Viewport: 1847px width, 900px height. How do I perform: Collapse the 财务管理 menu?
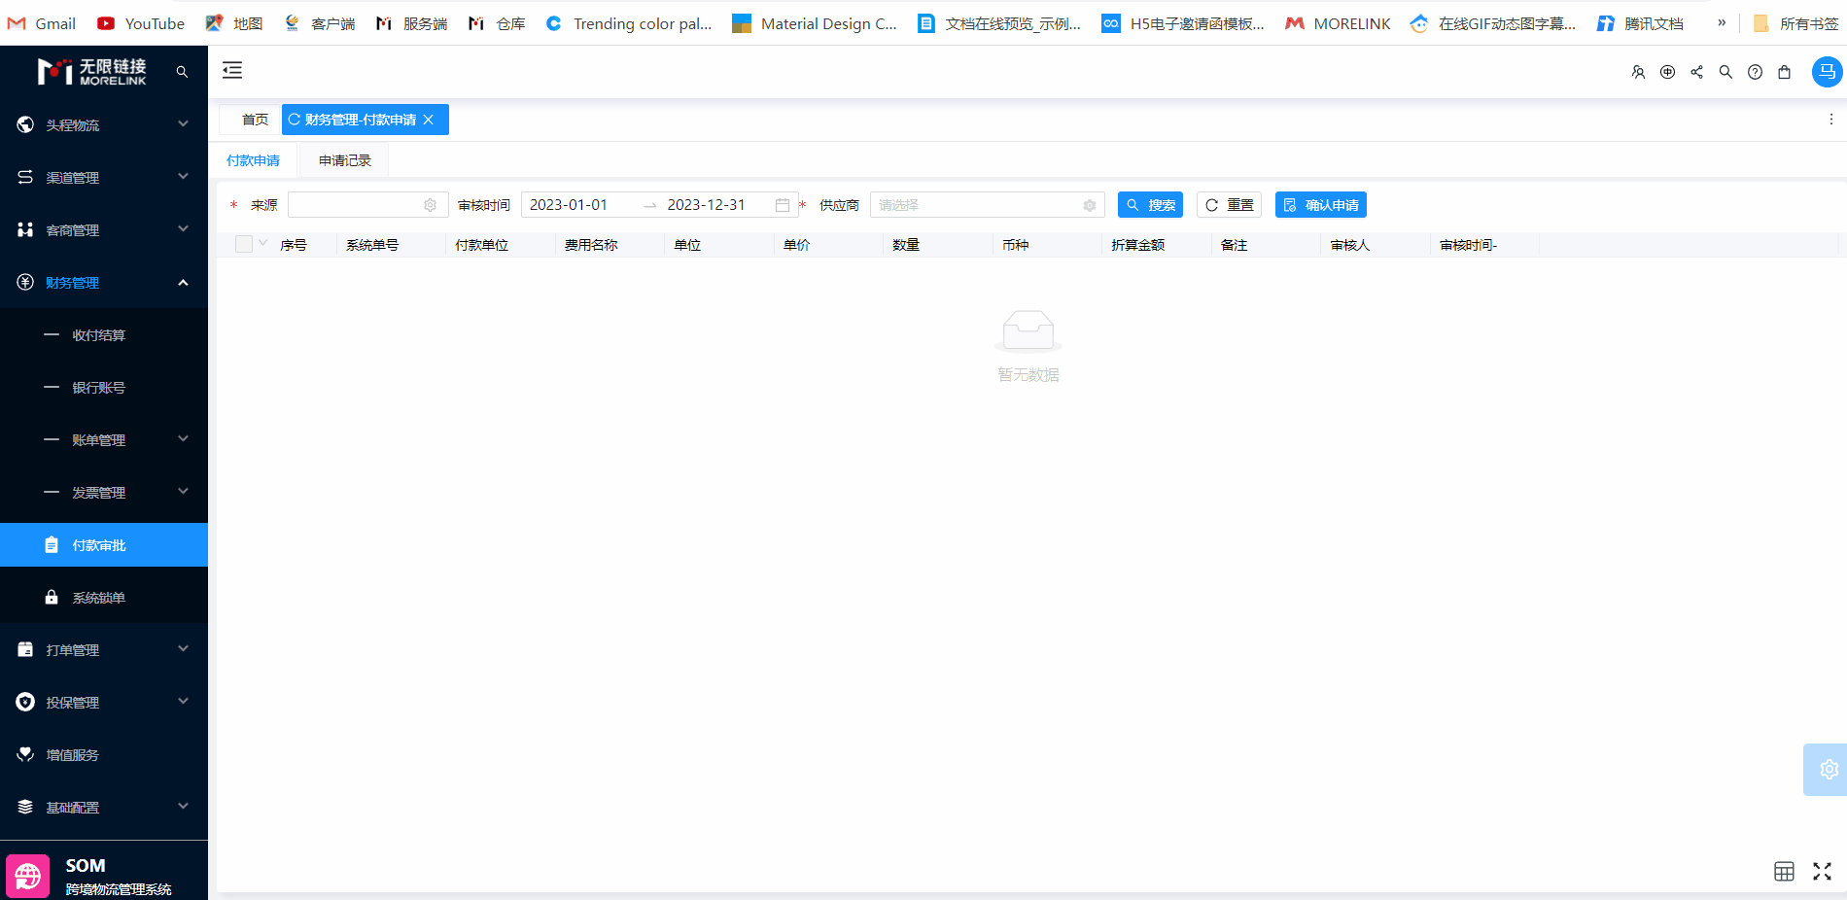point(104,282)
